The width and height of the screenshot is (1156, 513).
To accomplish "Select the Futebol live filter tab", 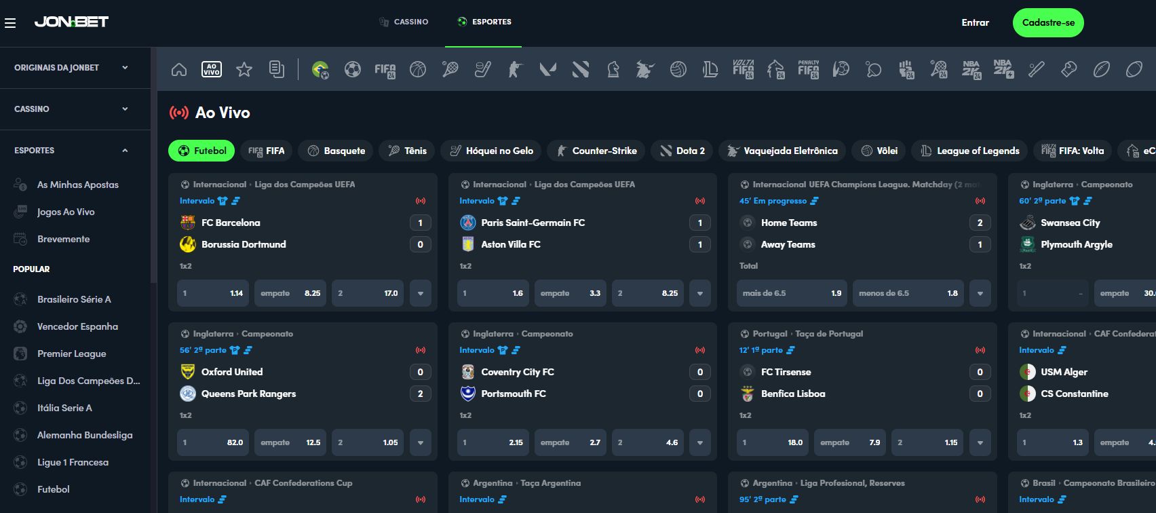I will (201, 151).
